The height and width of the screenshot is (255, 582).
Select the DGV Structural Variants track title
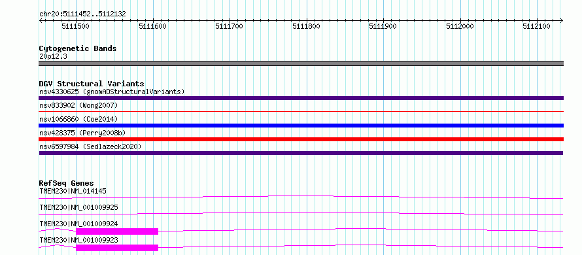92,84
